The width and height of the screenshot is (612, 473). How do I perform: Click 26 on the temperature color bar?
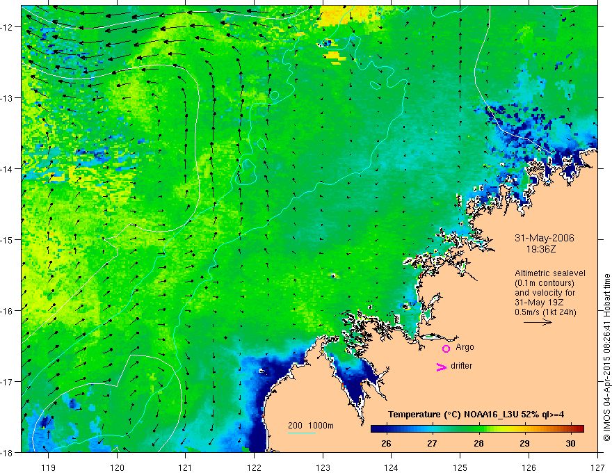386,443
